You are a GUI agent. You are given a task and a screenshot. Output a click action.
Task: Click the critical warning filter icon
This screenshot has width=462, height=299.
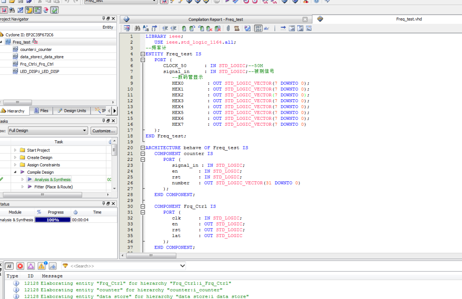point(31,266)
